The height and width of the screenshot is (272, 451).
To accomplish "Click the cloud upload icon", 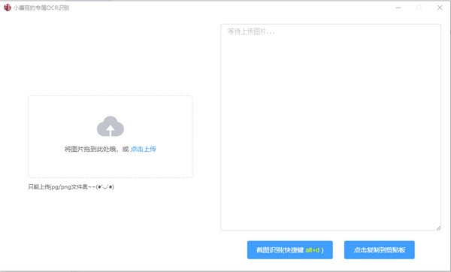I will [x=110, y=126].
